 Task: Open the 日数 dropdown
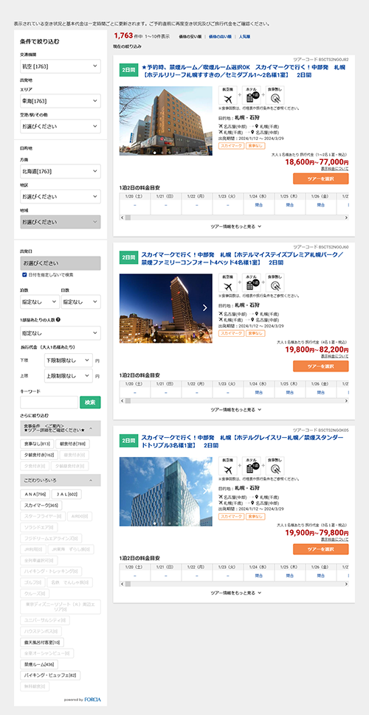coord(81,301)
